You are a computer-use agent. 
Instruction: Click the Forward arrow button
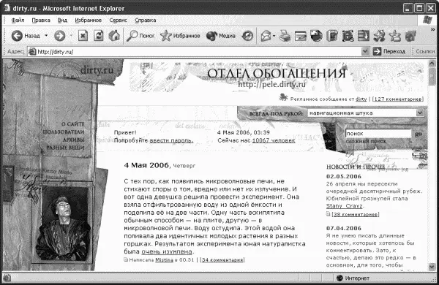[60, 36]
